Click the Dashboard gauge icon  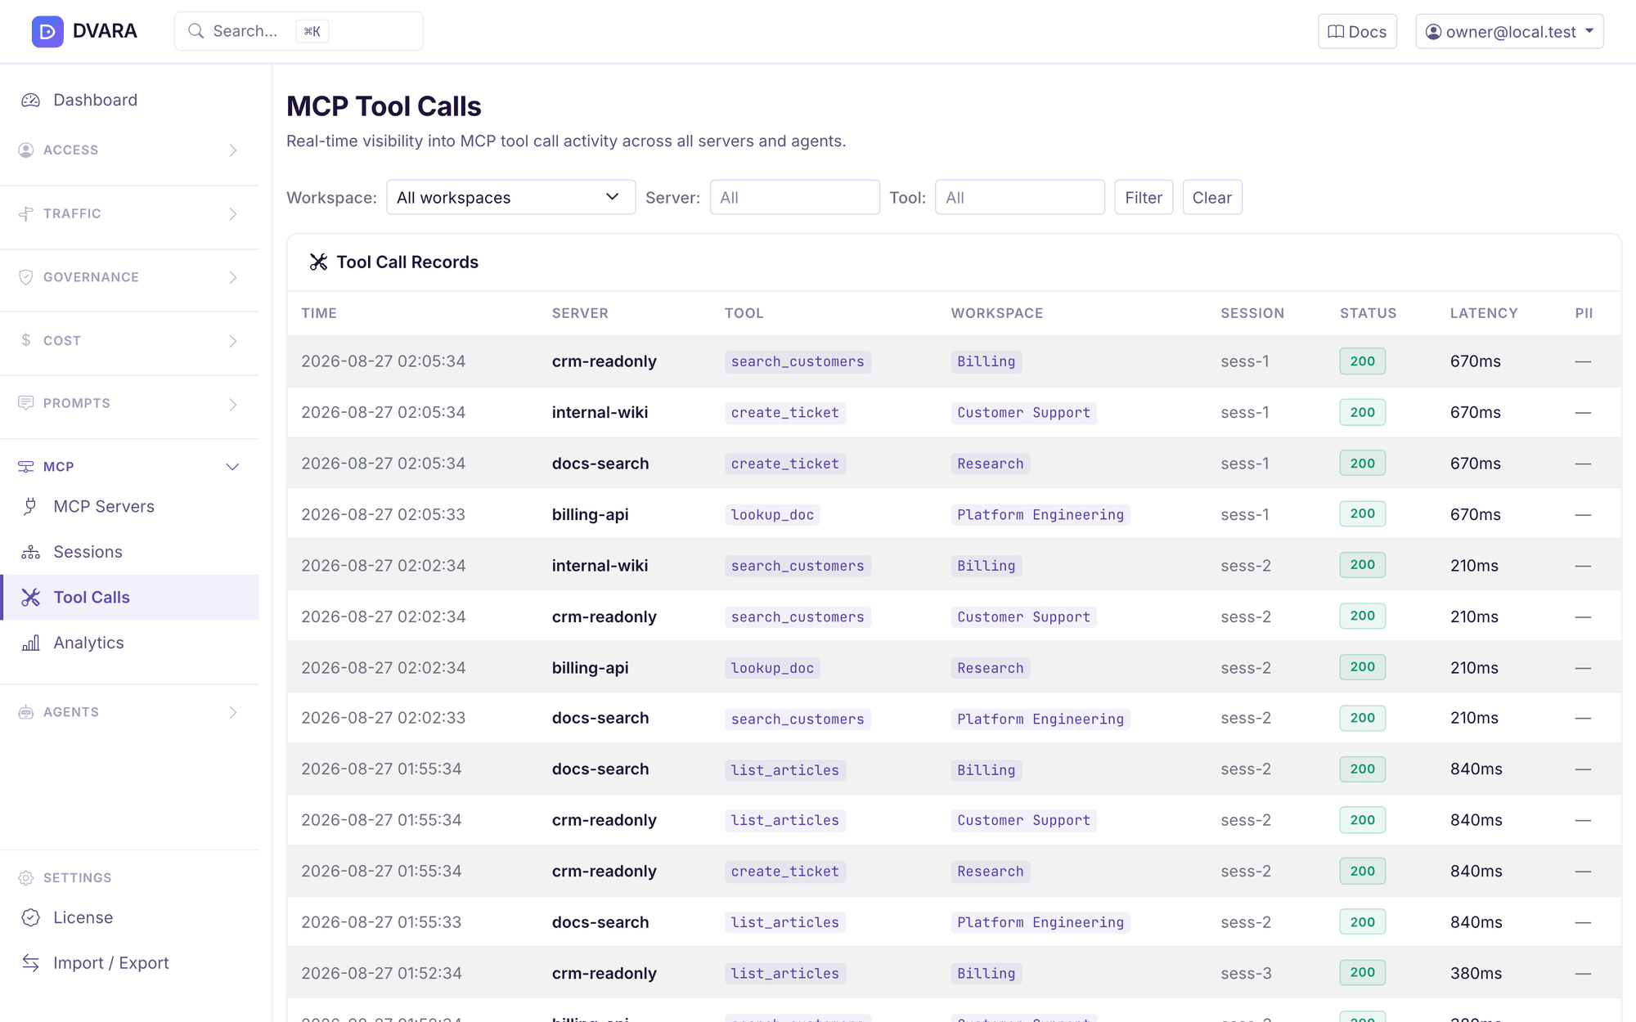click(30, 100)
